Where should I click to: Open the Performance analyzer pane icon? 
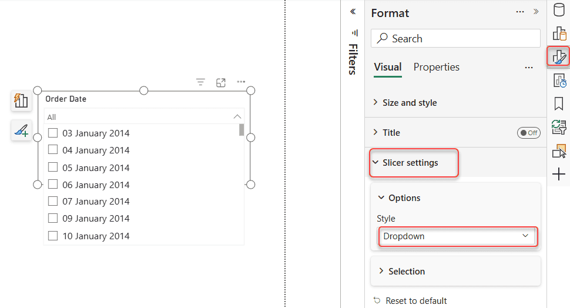(x=559, y=81)
